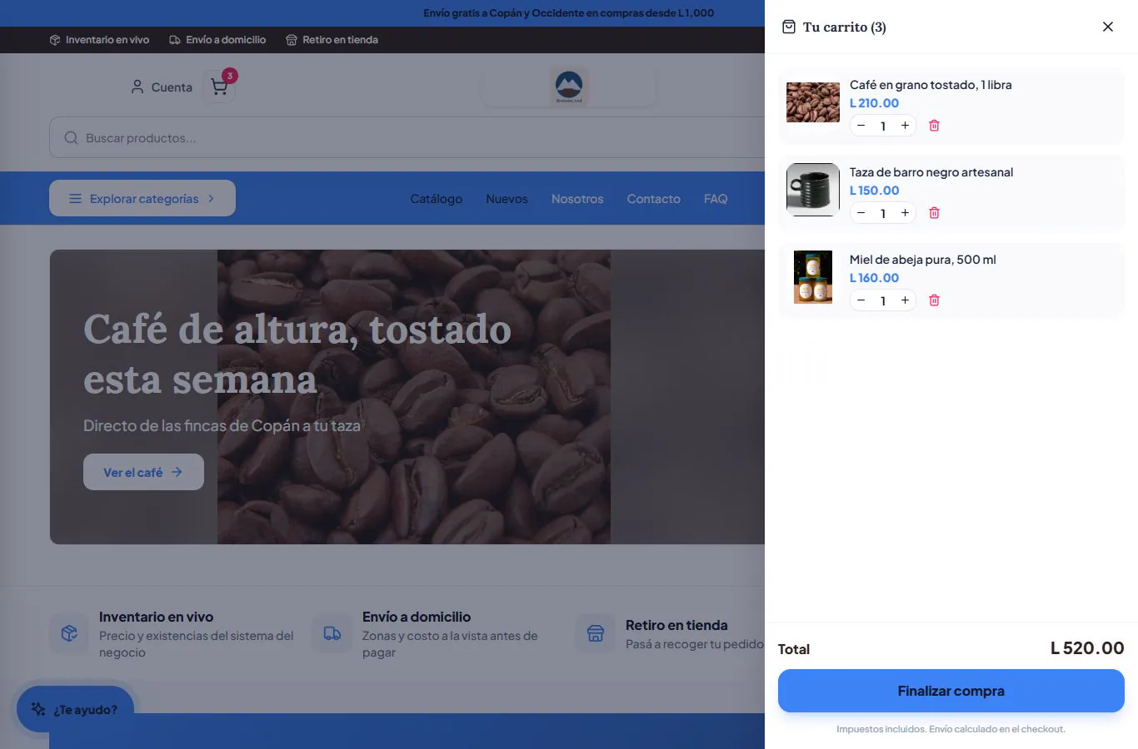
Task: Remove Café en grano tostado from cart
Action: point(934,126)
